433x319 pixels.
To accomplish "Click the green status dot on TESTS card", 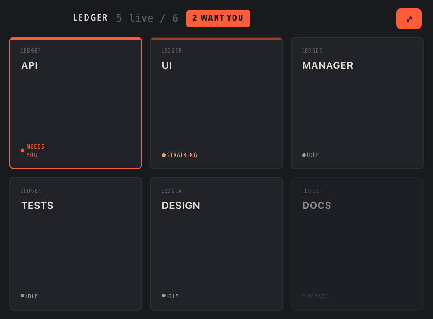I will (x=23, y=295).
